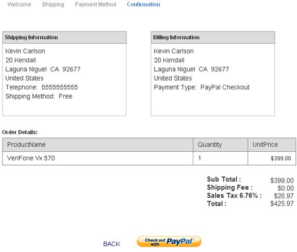This screenshot has height=252, width=297.
Task: Click the $399.00 unit price cell
Action: coord(272,158)
